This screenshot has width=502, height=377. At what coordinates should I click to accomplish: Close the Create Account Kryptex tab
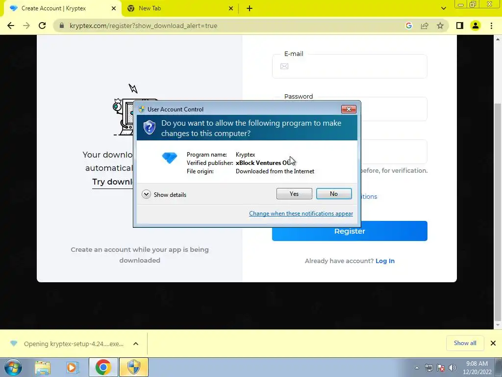pyautogui.click(x=114, y=8)
